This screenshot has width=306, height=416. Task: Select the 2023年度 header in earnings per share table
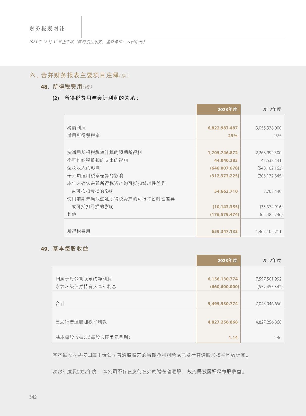227,260
